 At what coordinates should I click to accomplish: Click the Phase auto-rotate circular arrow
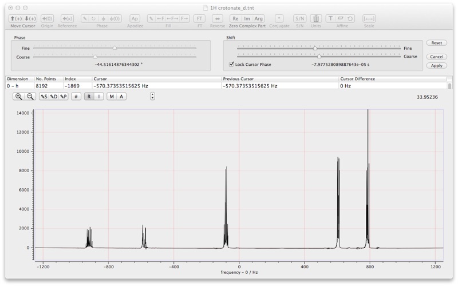pyautogui.click(x=93, y=19)
